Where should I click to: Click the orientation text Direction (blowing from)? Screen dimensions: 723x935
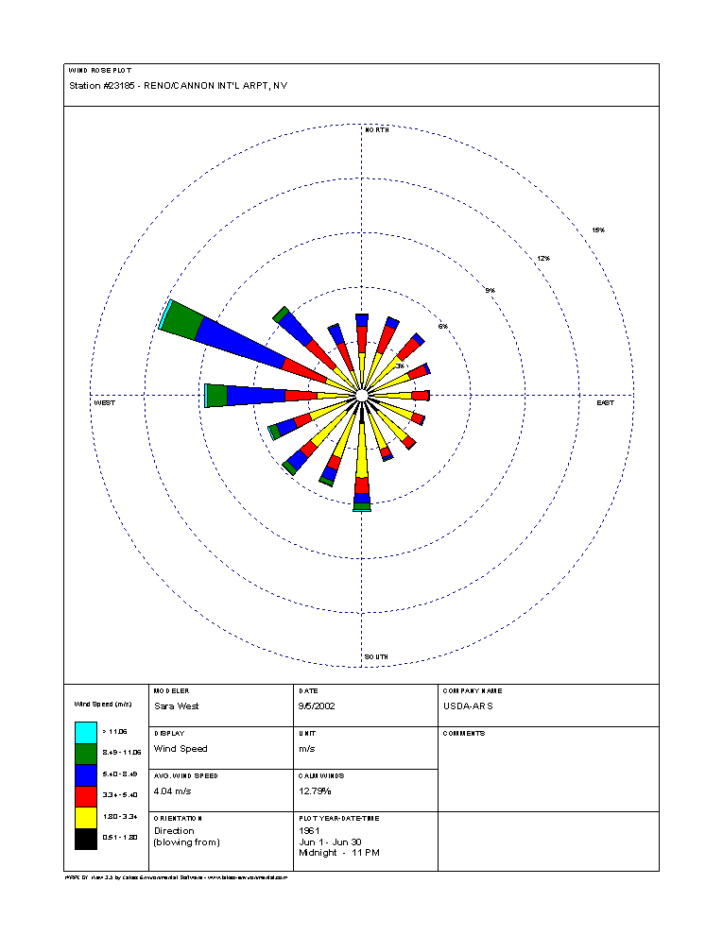pyautogui.click(x=187, y=837)
